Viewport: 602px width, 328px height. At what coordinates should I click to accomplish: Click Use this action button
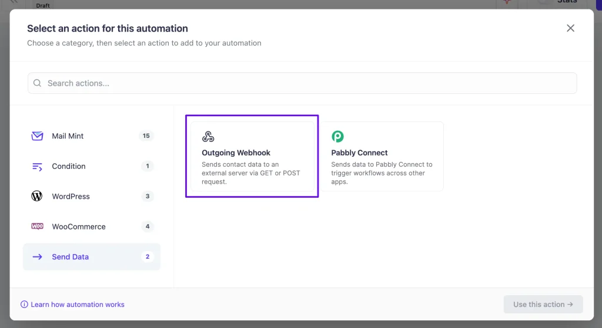(x=543, y=305)
